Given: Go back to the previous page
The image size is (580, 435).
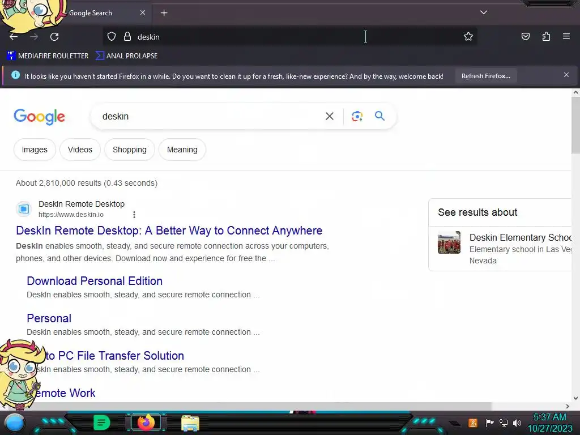Looking at the screenshot, I should 14,37.
